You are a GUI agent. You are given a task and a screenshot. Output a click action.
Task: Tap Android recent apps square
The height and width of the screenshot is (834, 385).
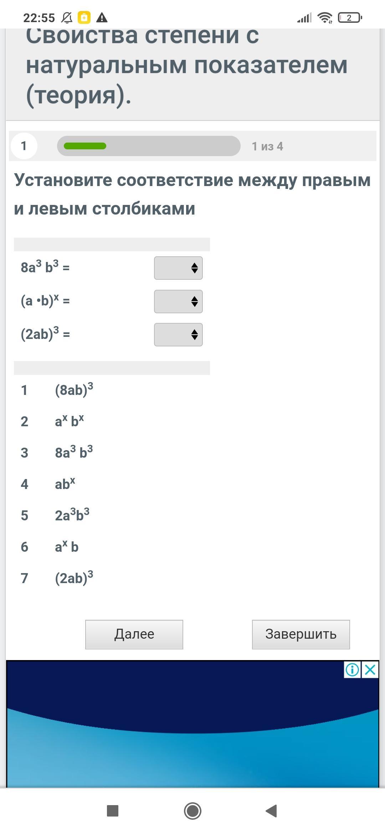[113, 811]
